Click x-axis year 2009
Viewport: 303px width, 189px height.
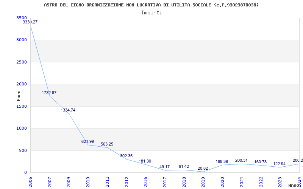coord(69,182)
